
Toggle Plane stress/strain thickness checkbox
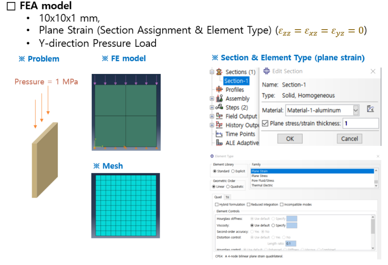[265, 123]
